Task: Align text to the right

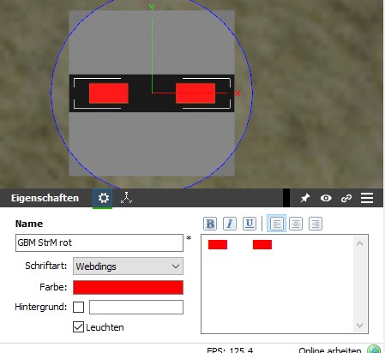Action: (x=316, y=224)
